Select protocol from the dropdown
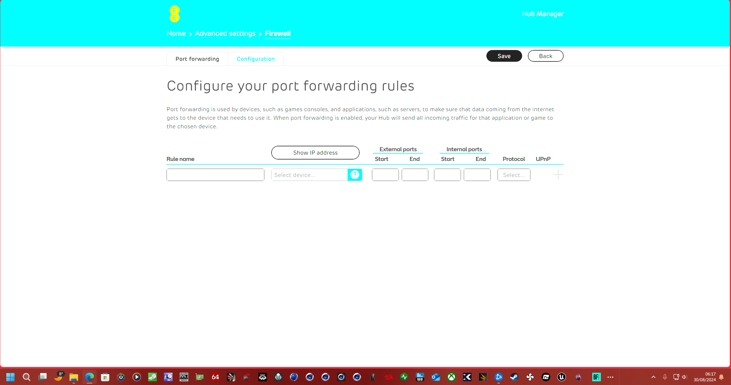 (514, 174)
